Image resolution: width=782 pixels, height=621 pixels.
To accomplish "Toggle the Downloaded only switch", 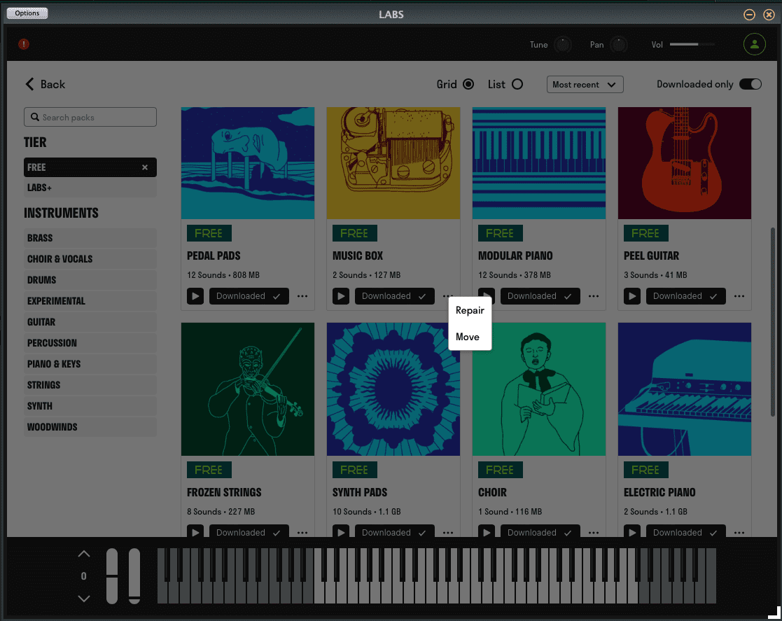I will pyautogui.click(x=750, y=84).
